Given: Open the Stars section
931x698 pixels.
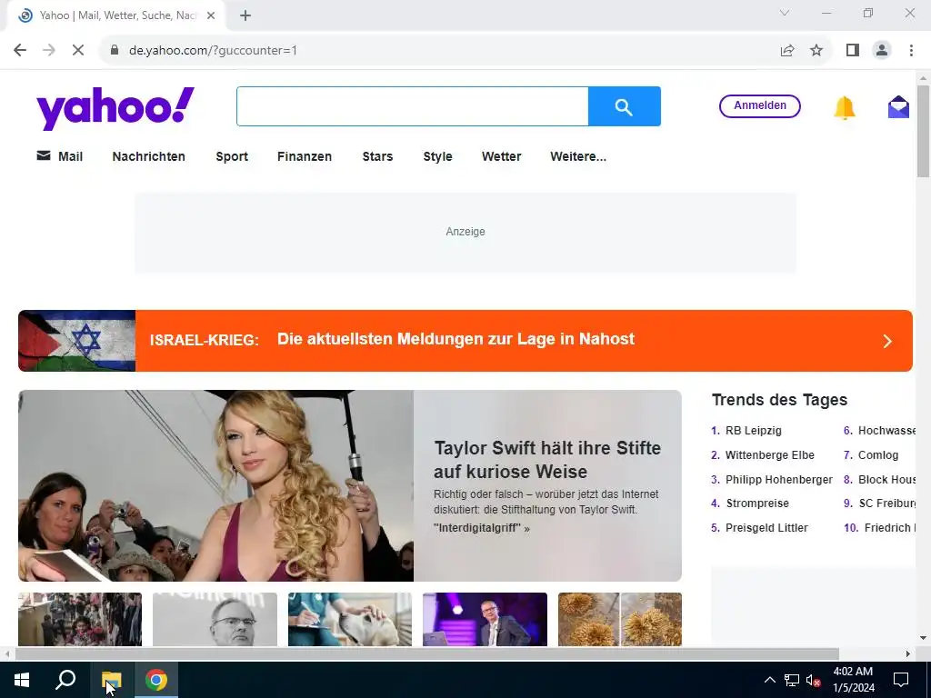Looking at the screenshot, I should [x=377, y=156].
